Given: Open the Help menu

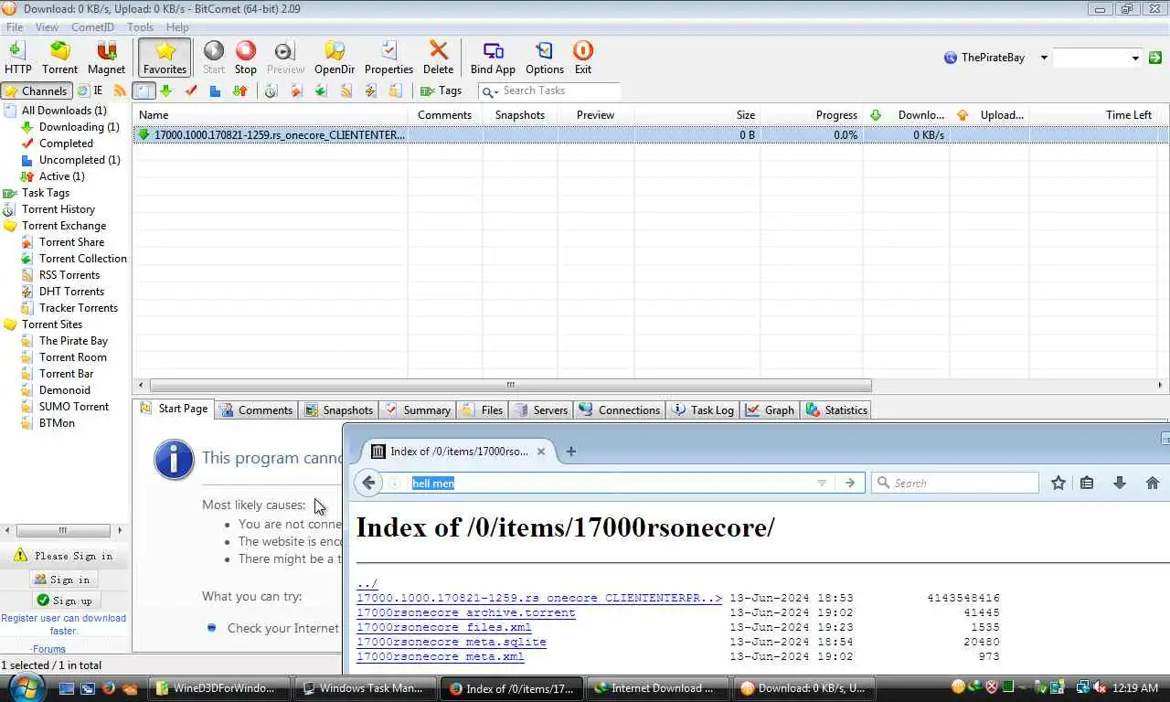Looking at the screenshot, I should click(177, 27).
